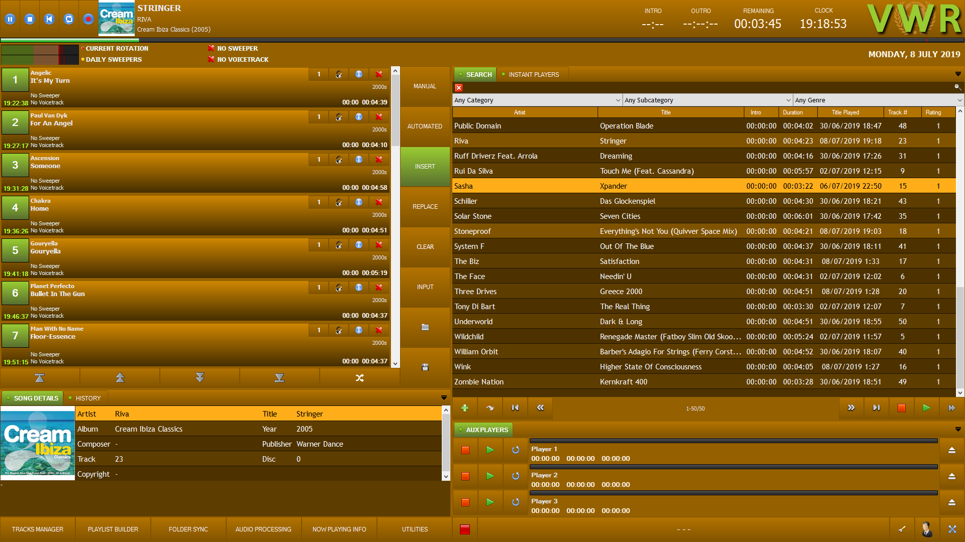Enable Replace mode
Viewport: 965px width, 542px height.
[425, 207]
